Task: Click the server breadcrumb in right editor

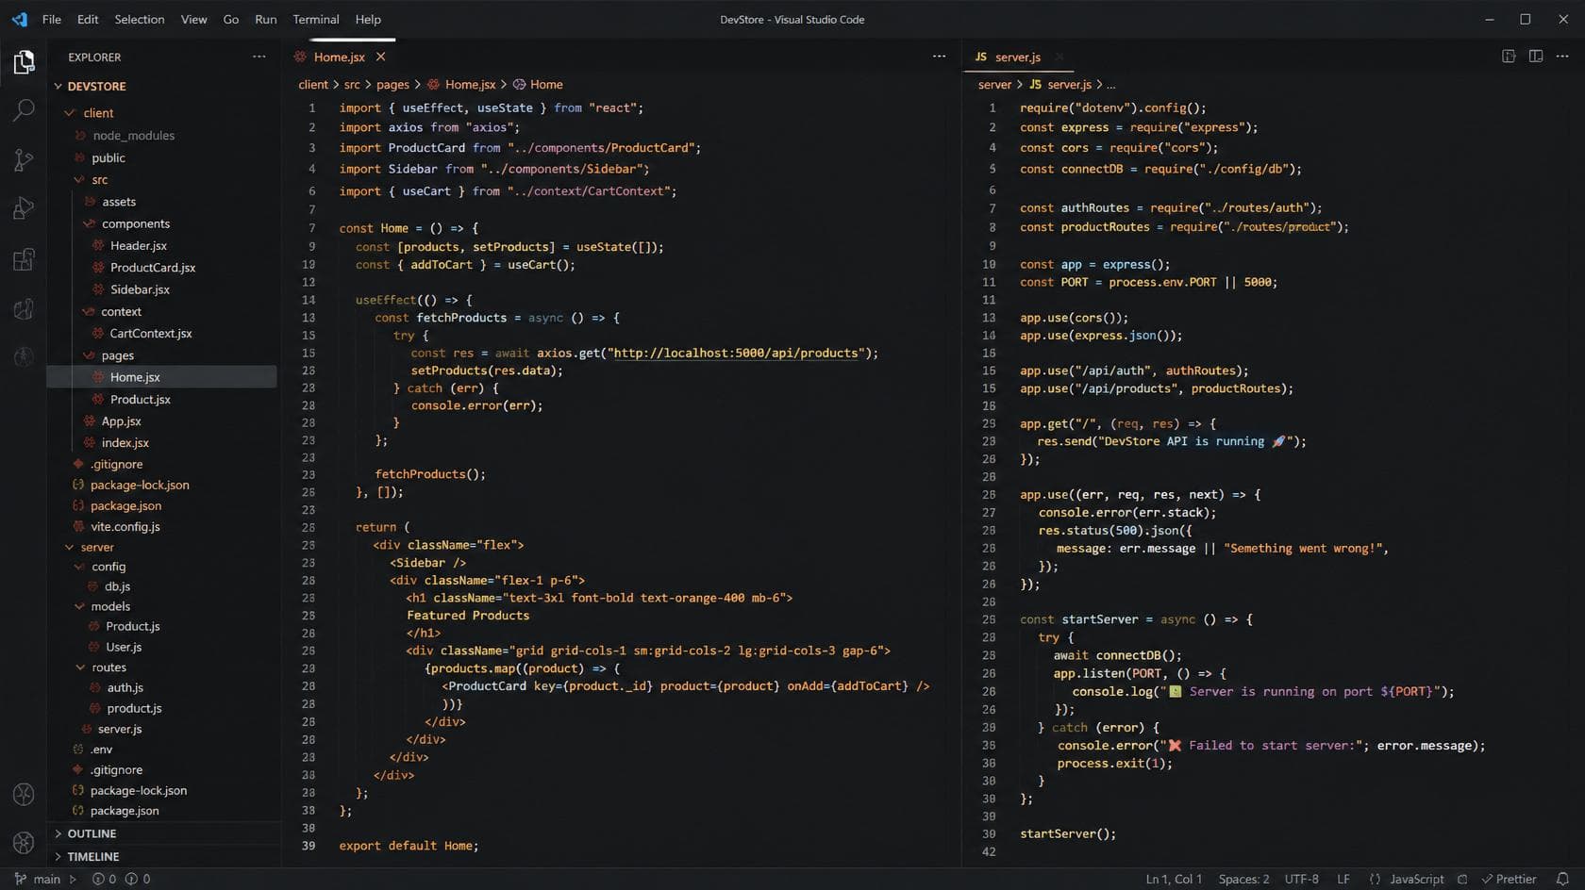Action: click(994, 84)
